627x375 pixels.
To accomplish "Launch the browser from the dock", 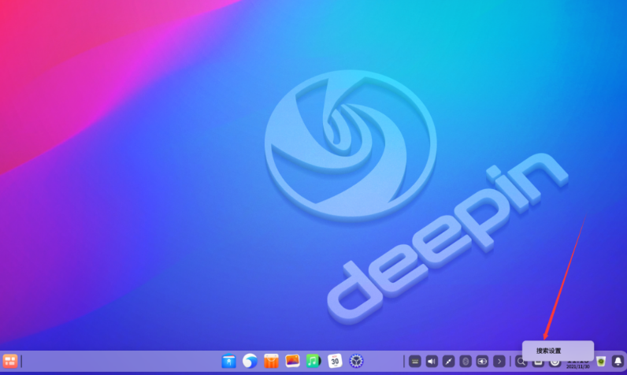I will pos(250,362).
